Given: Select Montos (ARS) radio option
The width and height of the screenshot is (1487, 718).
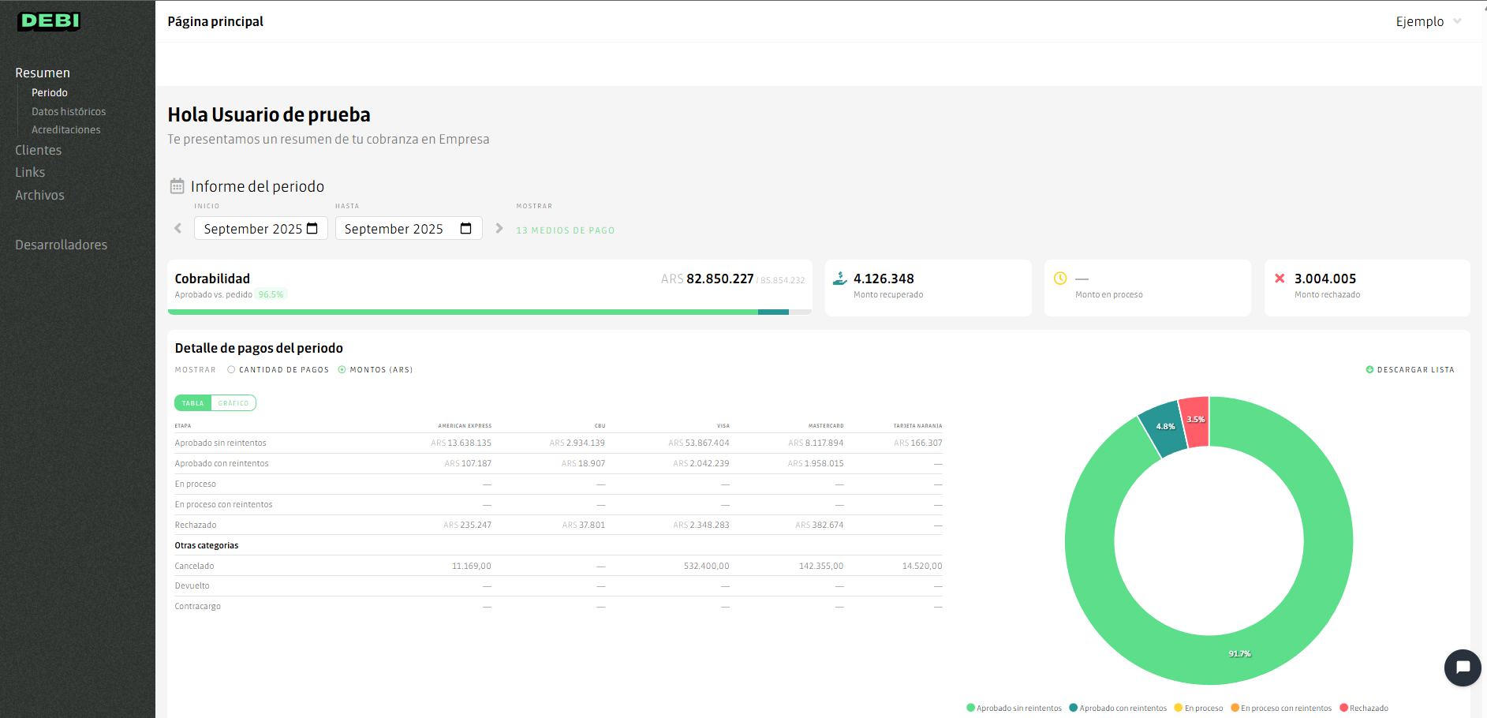Looking at the screenshot, I should point(342,369).
